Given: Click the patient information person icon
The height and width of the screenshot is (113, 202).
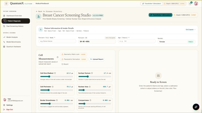Looking at the screenshot, I should (x=41, y=30).
